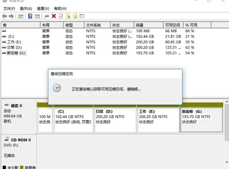
Task: Select the 100 M partition block on Disk 0
Action: pyautogui.click(x=45, y=120)
